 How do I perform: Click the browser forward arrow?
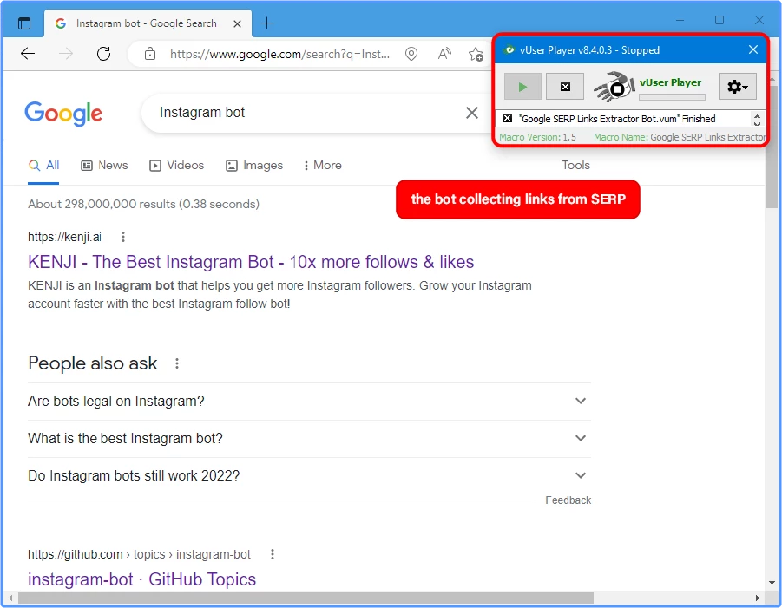[66, 54]
